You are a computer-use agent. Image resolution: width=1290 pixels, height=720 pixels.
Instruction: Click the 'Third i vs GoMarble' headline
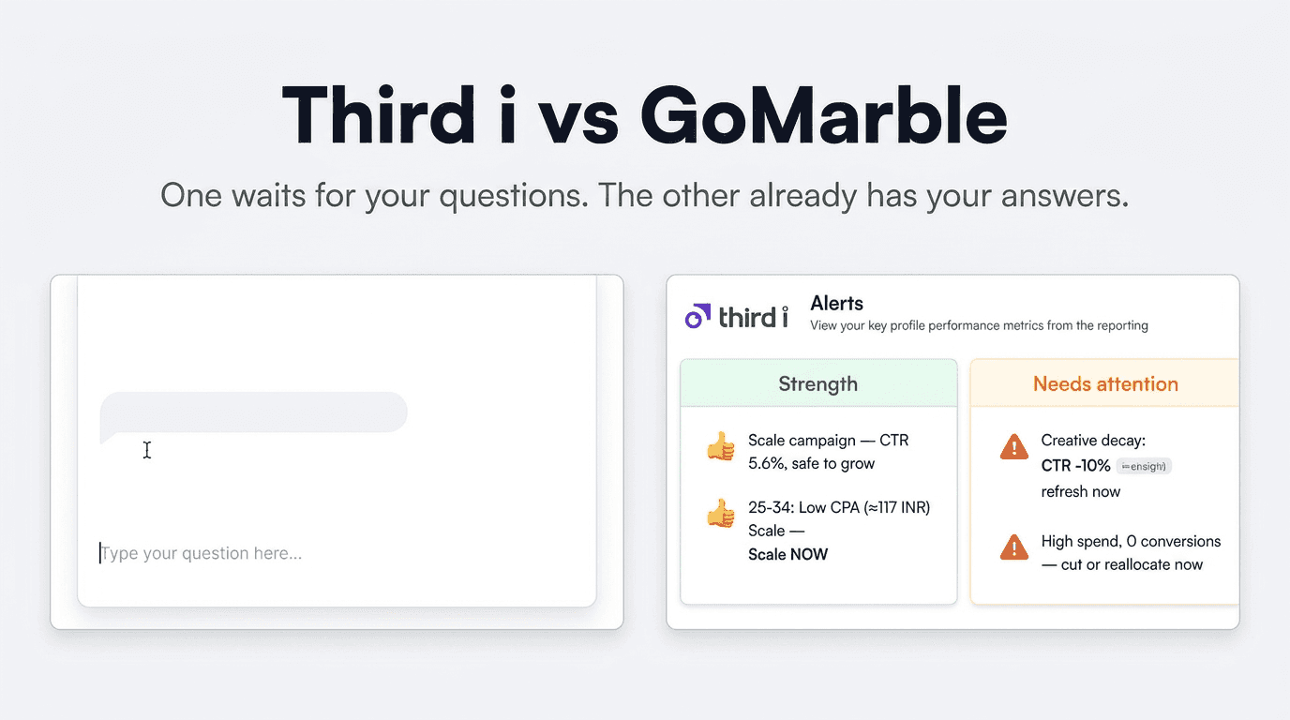coord(645,114)
